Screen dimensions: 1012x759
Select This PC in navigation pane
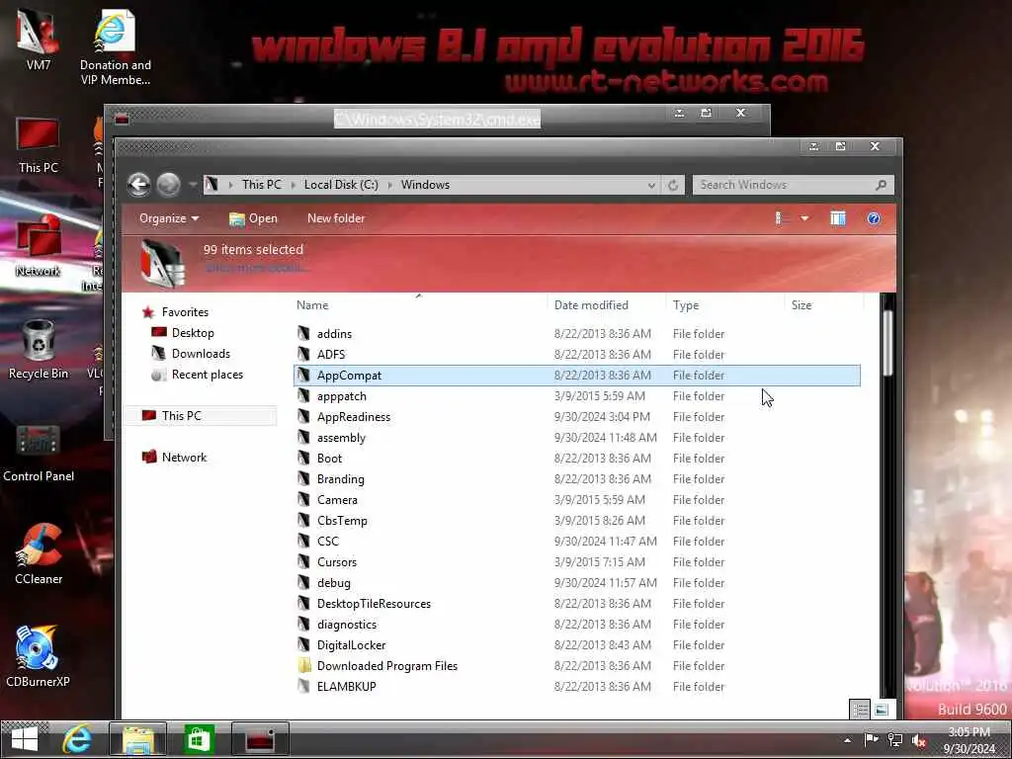coord(182,416)
